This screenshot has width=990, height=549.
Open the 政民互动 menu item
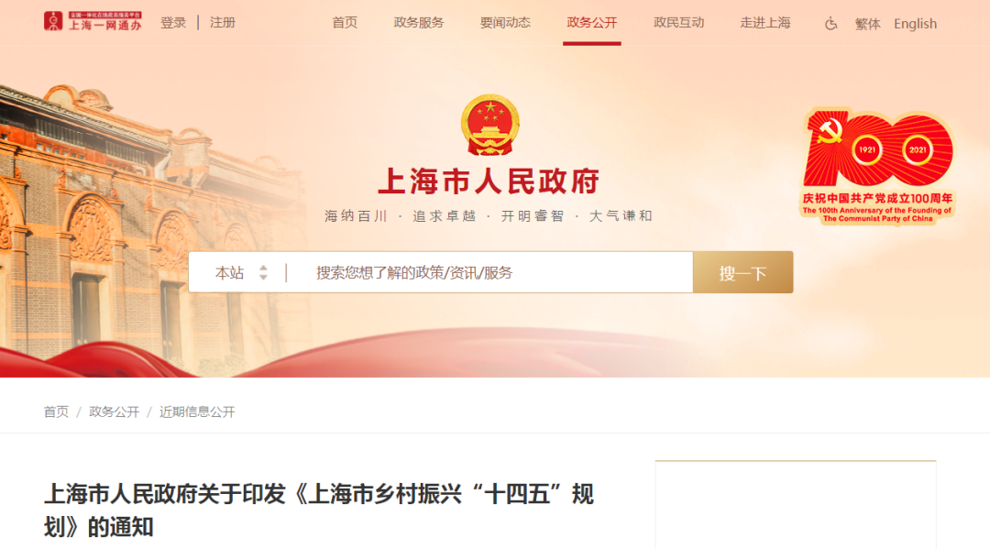point(678,23)
